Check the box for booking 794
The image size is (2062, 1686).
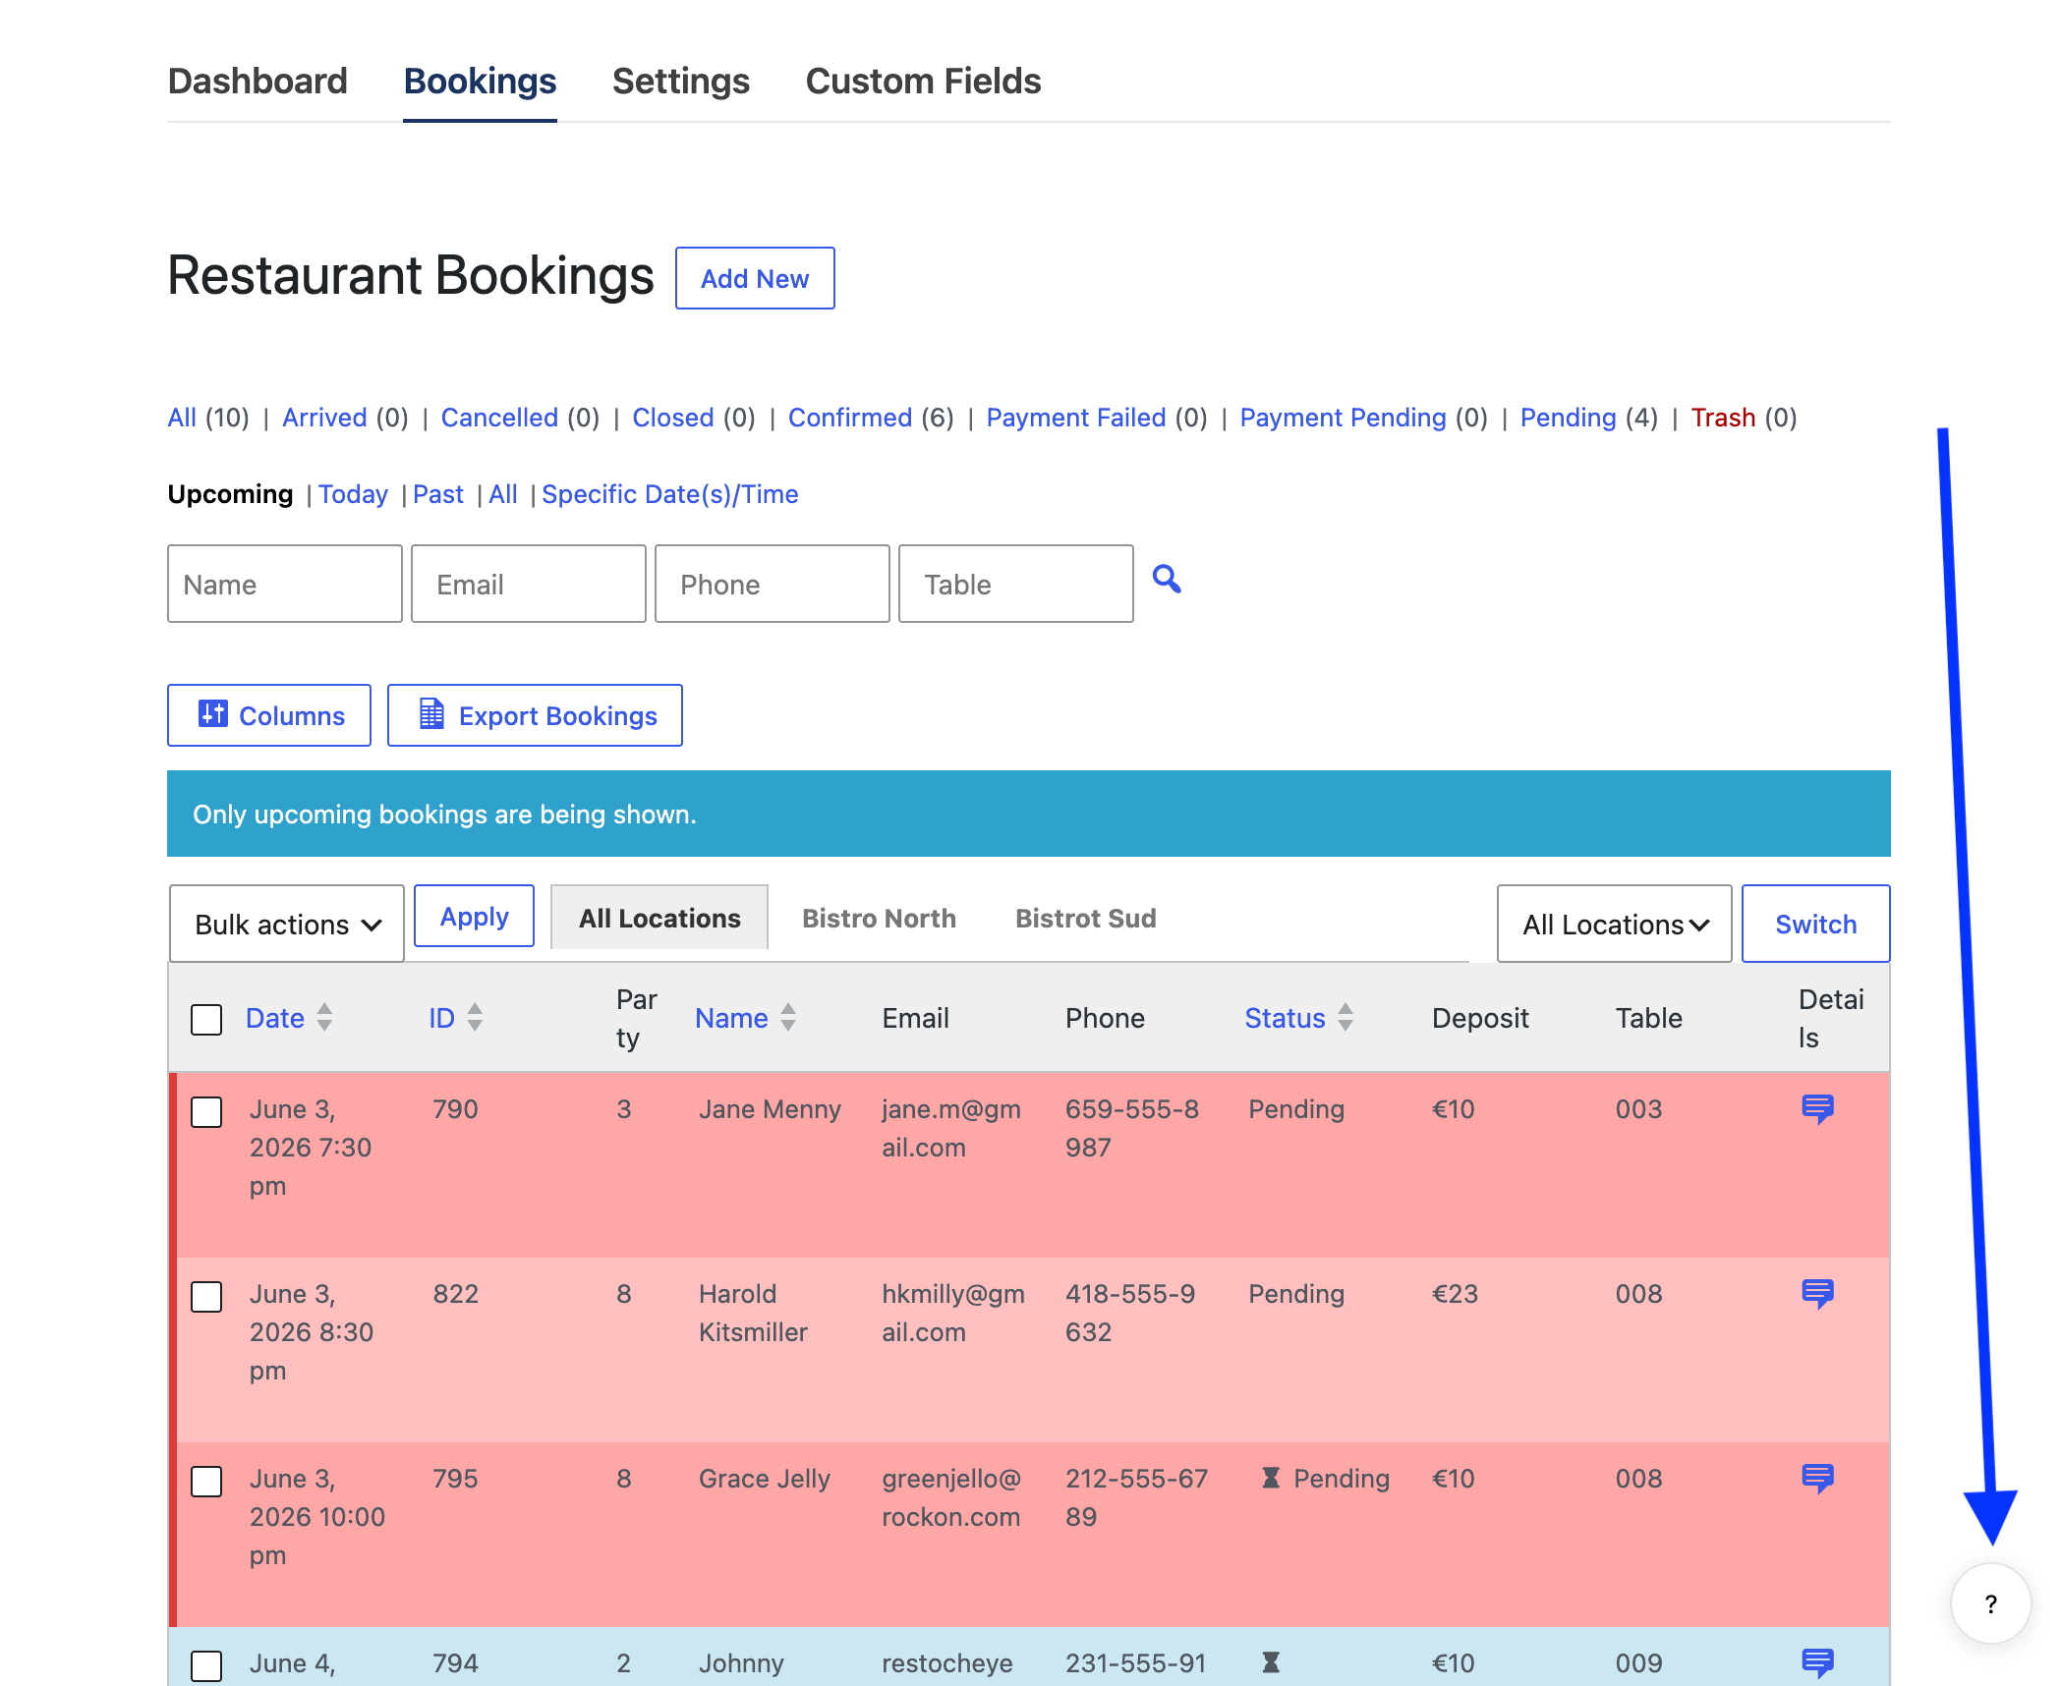click(206, 1665)
